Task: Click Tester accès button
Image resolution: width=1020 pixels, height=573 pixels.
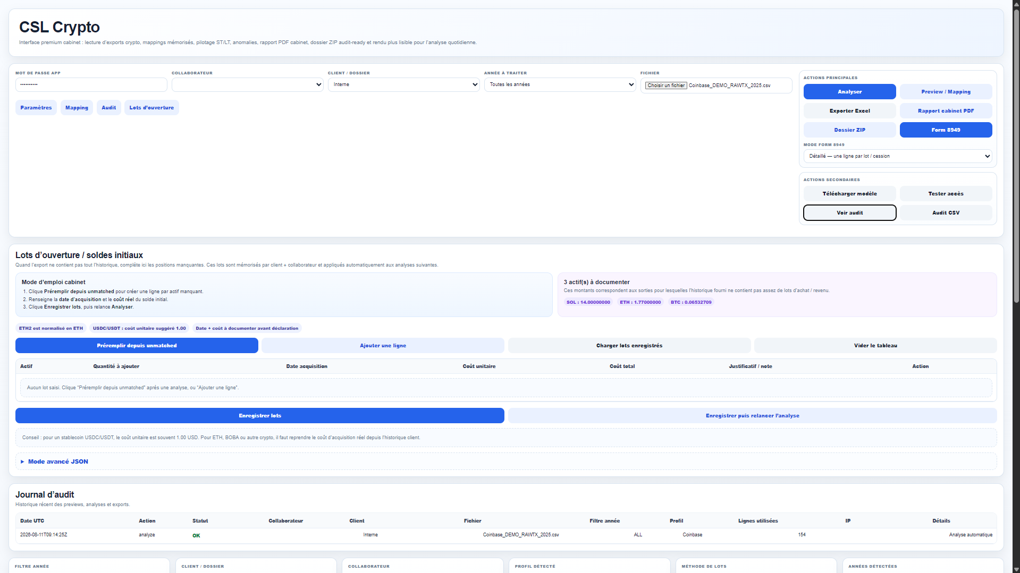Action: (946, 194)
